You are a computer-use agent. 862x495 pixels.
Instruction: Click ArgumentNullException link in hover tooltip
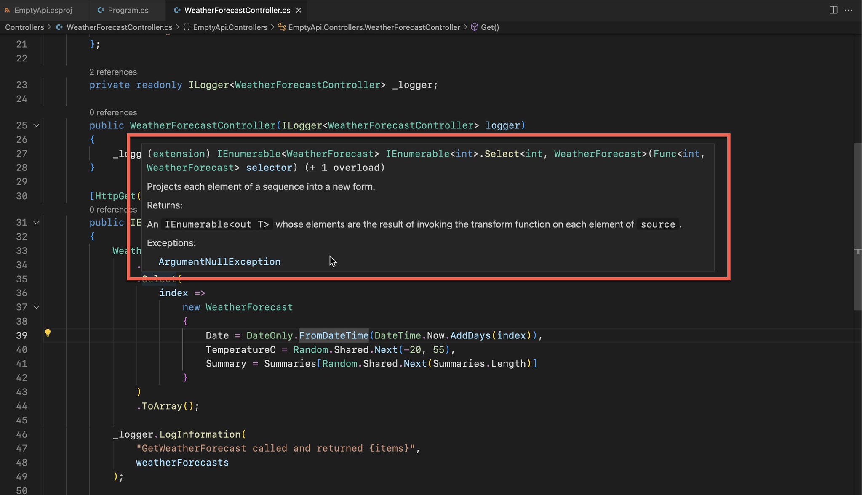tap(219, 262)
